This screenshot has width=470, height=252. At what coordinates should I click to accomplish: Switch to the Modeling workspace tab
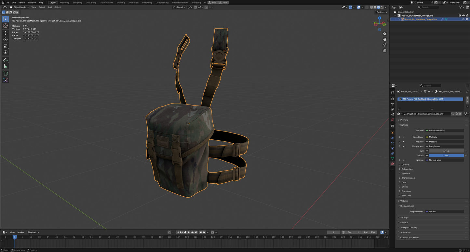(x=64, y=2)
